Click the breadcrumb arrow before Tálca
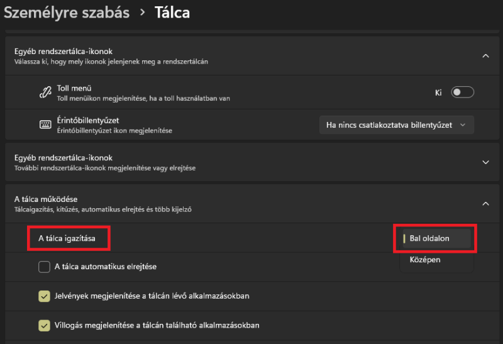Image resolution: width=503 pixels, height=344 pixels. pyautogui.click(x=142, y=12)
